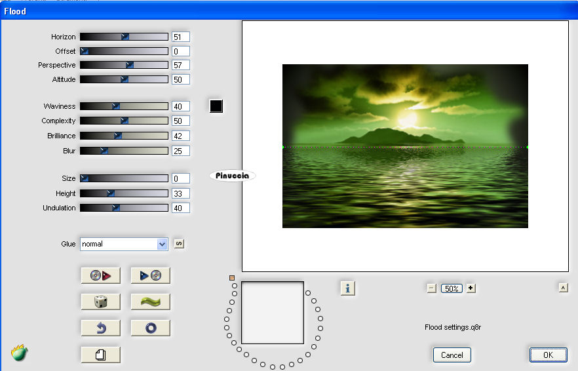Click the 50% zoom level button
This screenshot has height=371, width=578.
pos(452,288)
